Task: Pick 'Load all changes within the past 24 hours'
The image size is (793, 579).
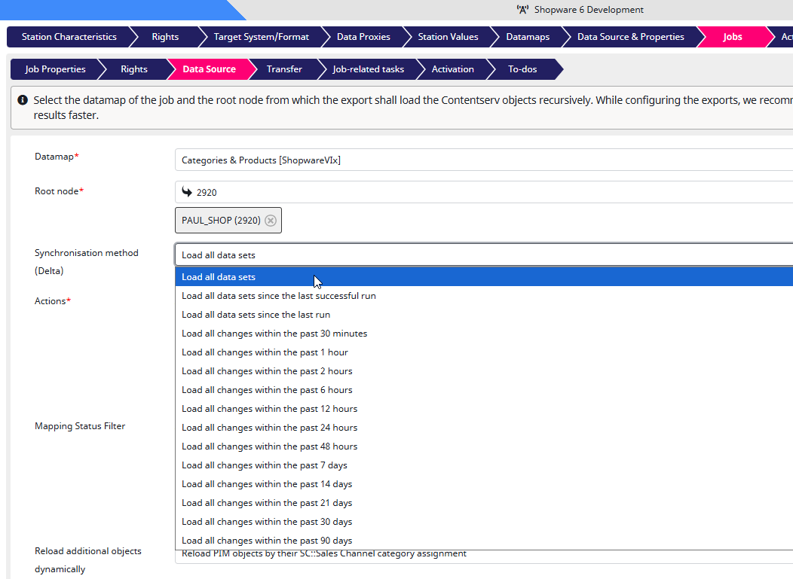Action: coord(269,428)
